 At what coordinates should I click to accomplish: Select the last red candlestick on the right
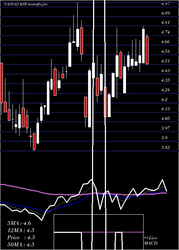pos(147,50)
